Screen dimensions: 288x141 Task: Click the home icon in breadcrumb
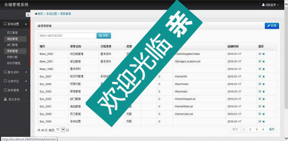[x=36, y=14]
